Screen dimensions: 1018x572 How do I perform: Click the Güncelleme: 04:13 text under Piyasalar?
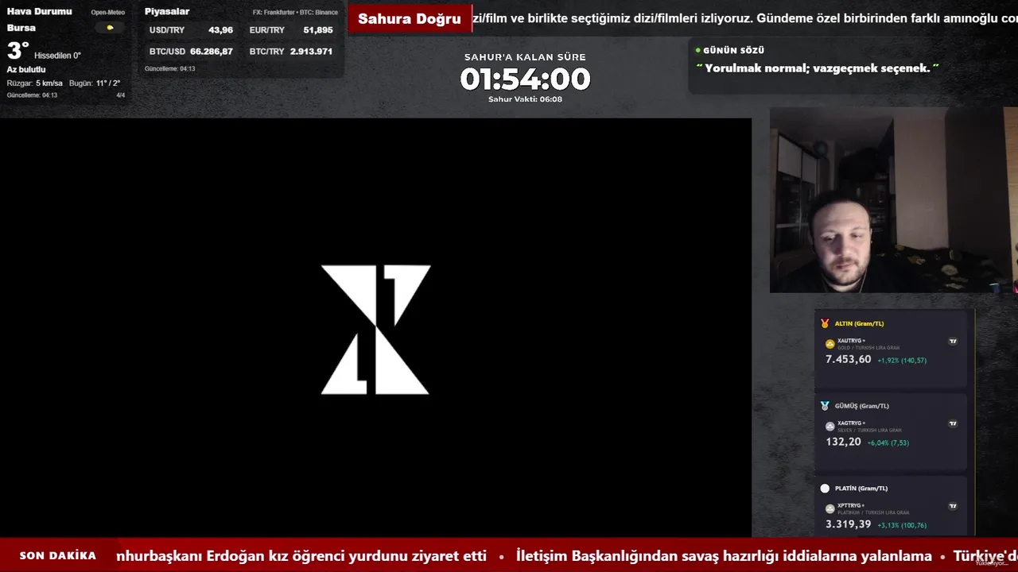tap(169, 69)
